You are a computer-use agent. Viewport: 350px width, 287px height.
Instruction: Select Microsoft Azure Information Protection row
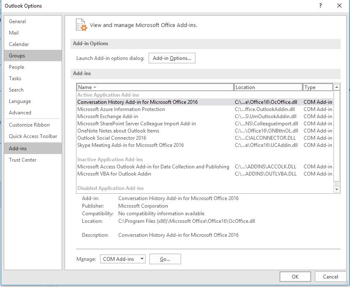[x=205, y=109]
